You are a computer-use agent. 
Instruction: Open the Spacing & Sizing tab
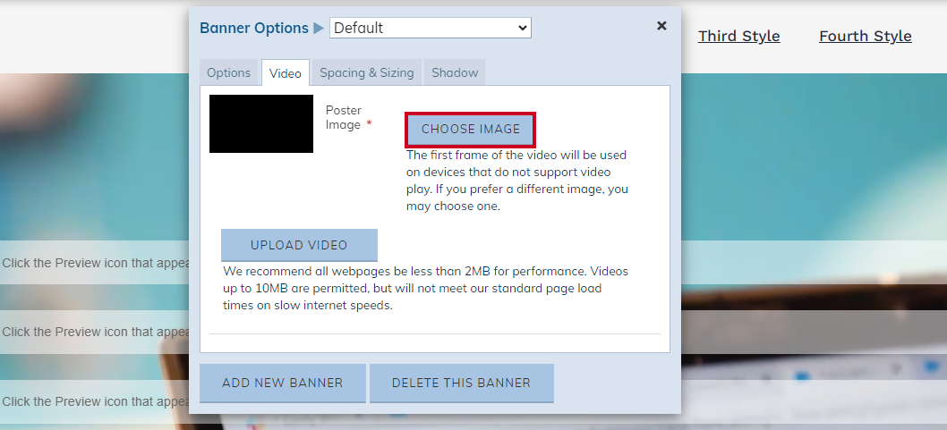(x=367, y=73)
